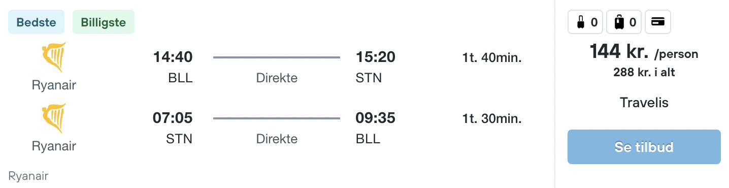The width and height of the screenshot is (729, 188).
Task: Click the Ryanair harp logo on outbound flight
Action: [54, 58]
